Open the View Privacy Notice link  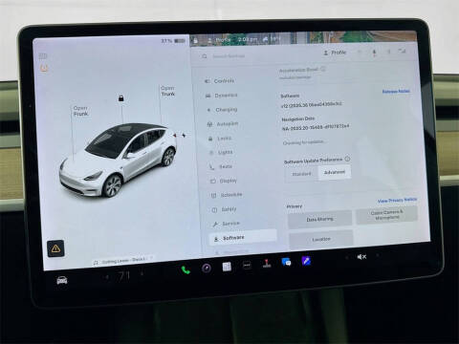tap(397, 201)
